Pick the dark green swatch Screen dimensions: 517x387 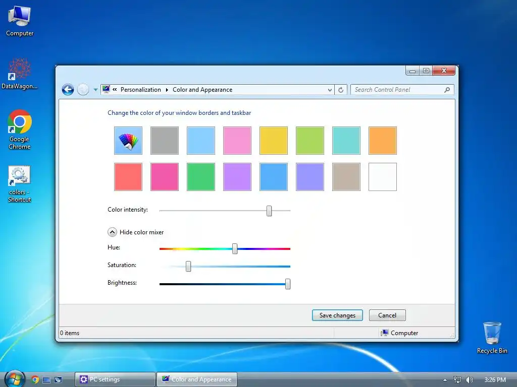pos(201,177)
